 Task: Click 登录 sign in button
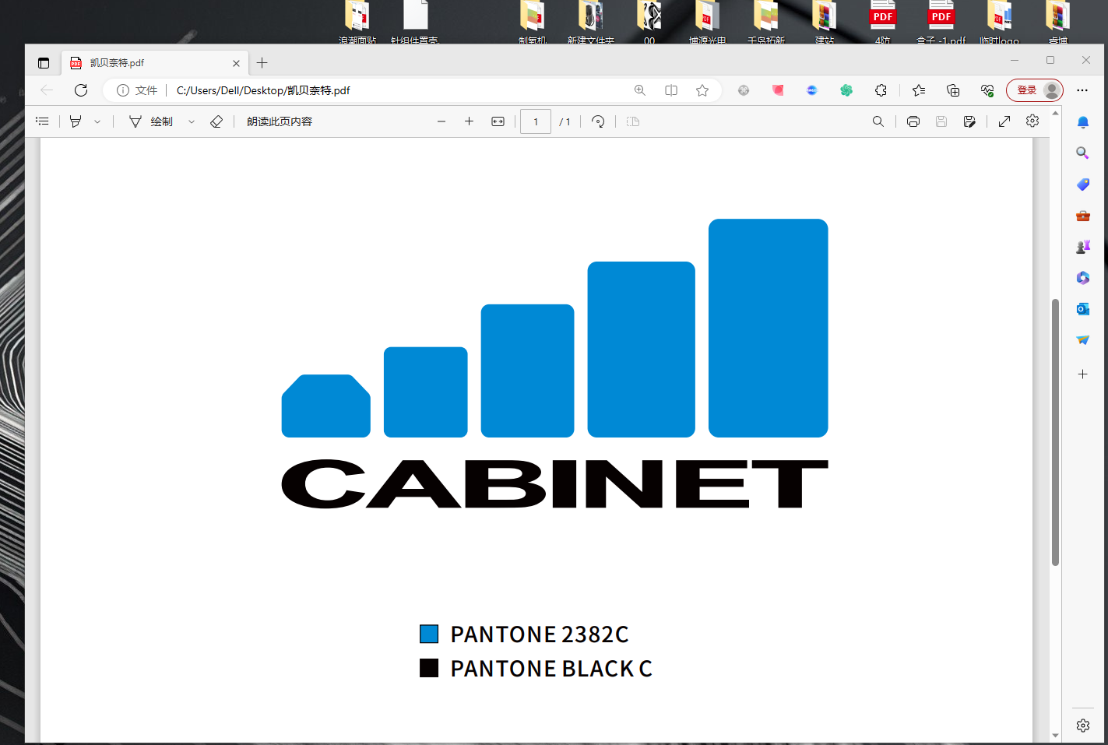pyautogui.click(x=1035, y=90)
